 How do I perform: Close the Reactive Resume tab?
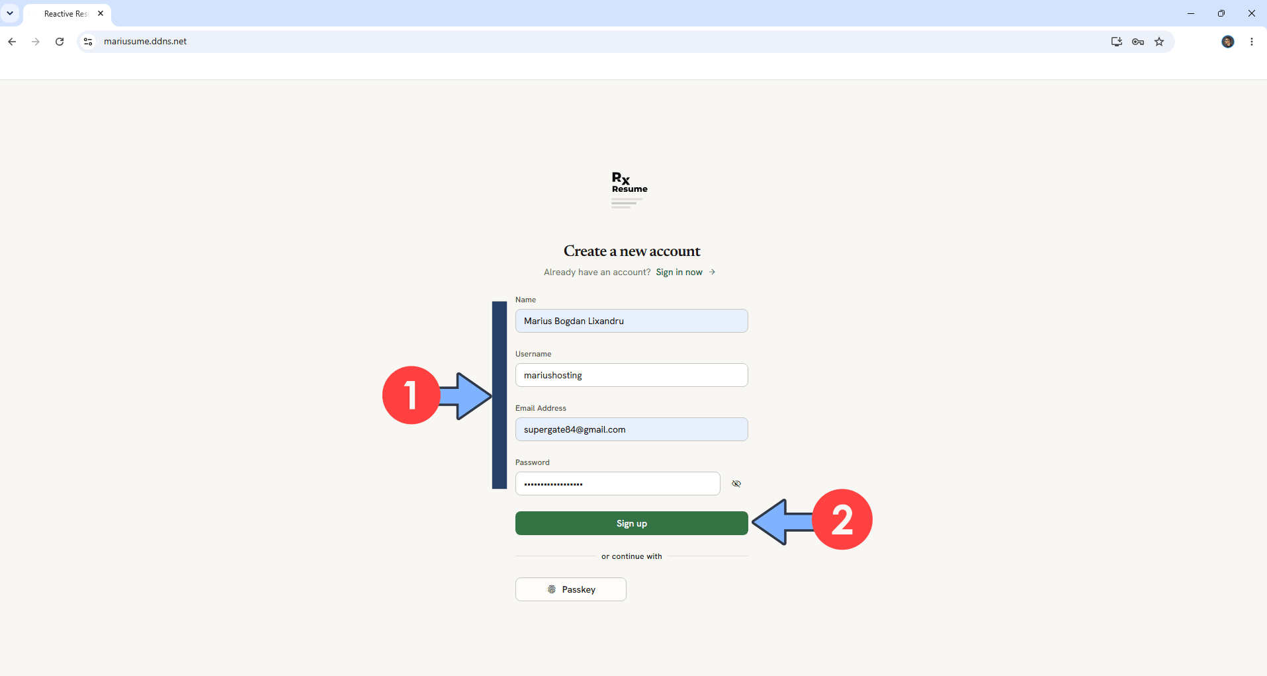coord(101,13)
